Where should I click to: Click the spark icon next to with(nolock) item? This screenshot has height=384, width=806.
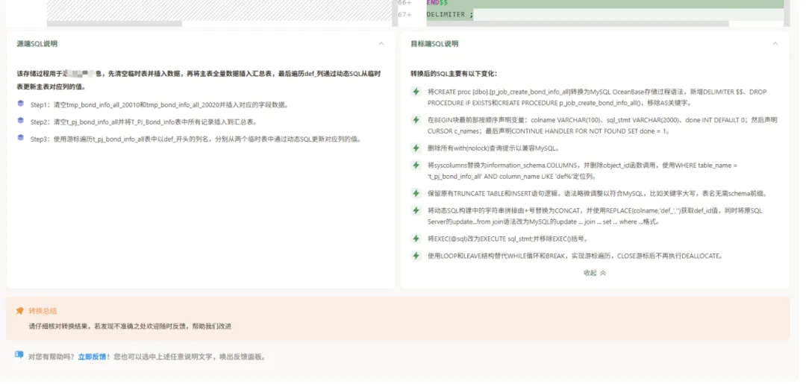pos(416,148)
